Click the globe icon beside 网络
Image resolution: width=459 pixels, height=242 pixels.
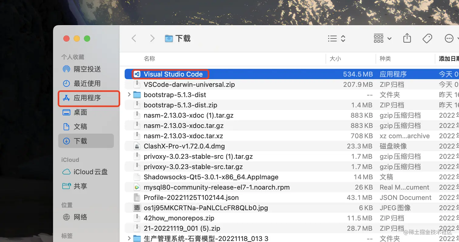pos(66,217)
